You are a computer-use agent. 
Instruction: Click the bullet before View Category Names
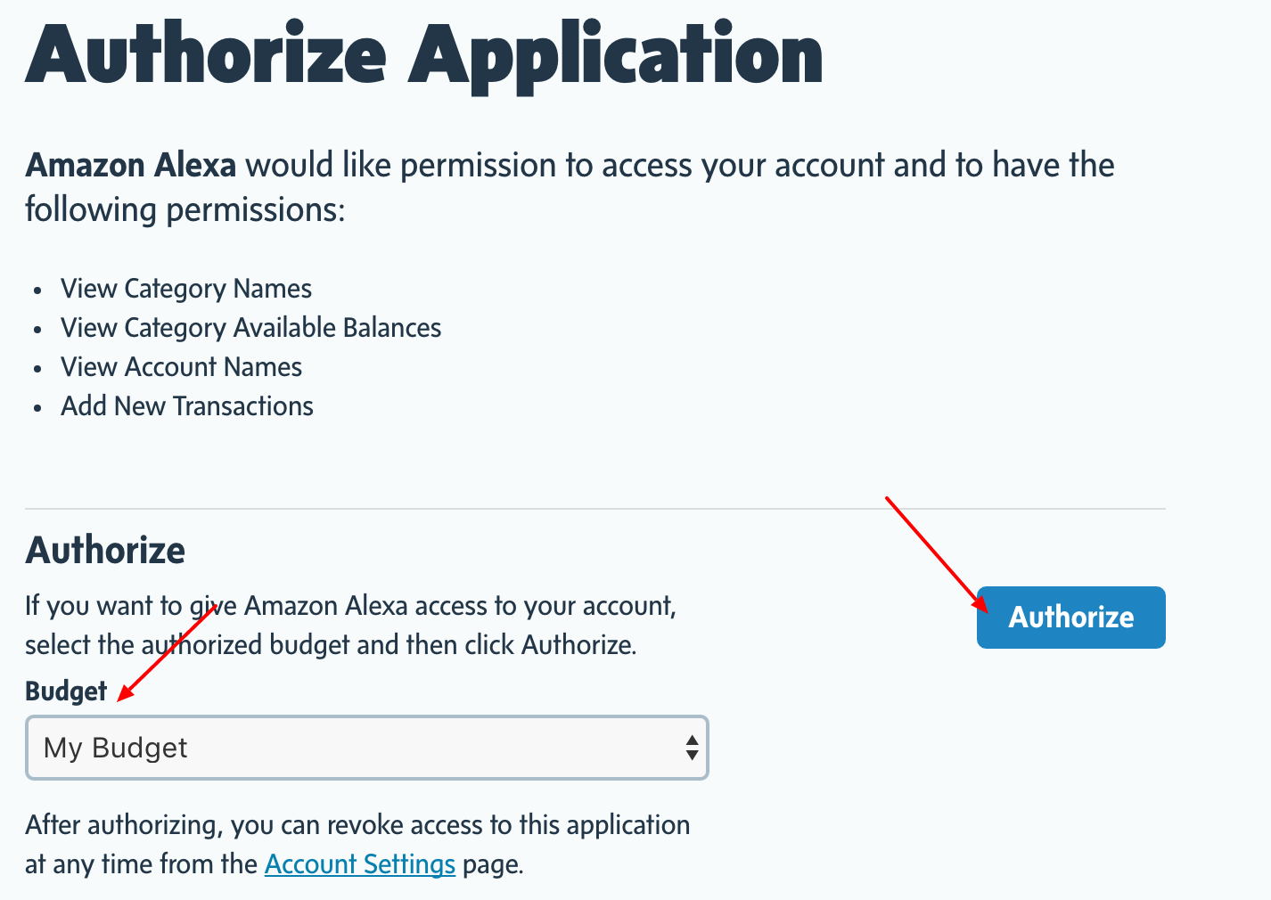pos(37,290)
